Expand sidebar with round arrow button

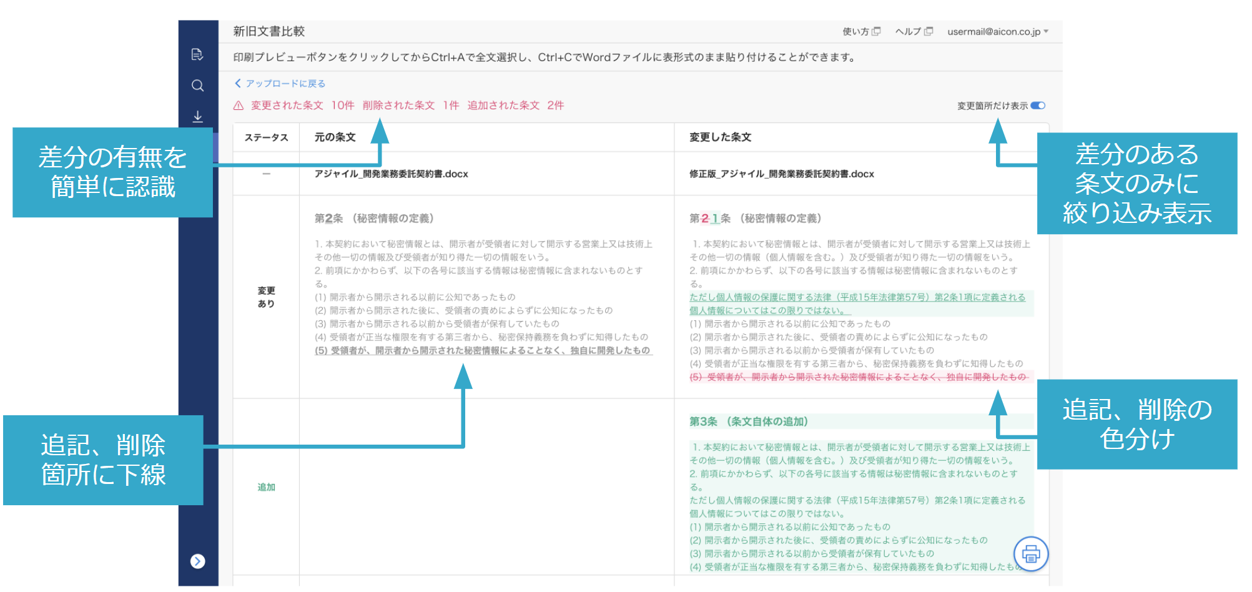(197, 561)
